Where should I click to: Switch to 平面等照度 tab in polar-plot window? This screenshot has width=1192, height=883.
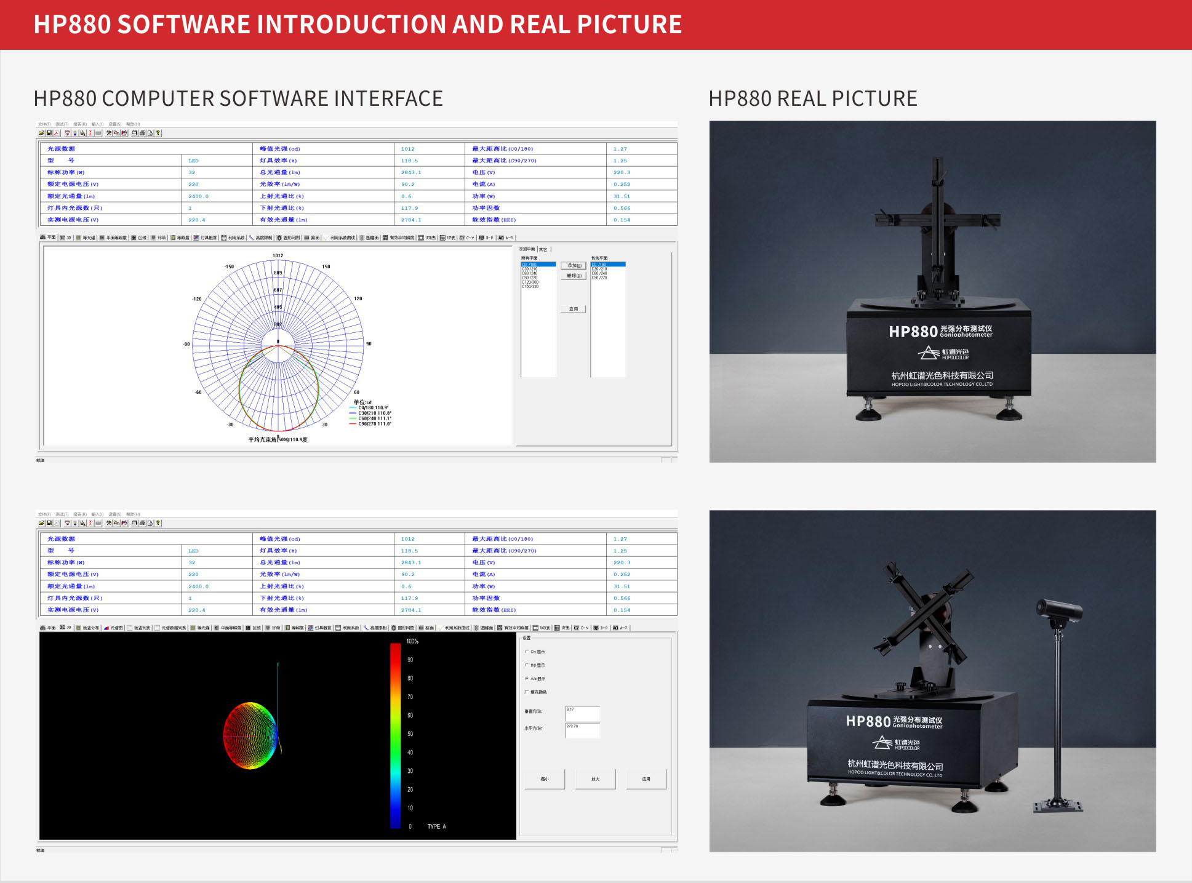(113, 237)
